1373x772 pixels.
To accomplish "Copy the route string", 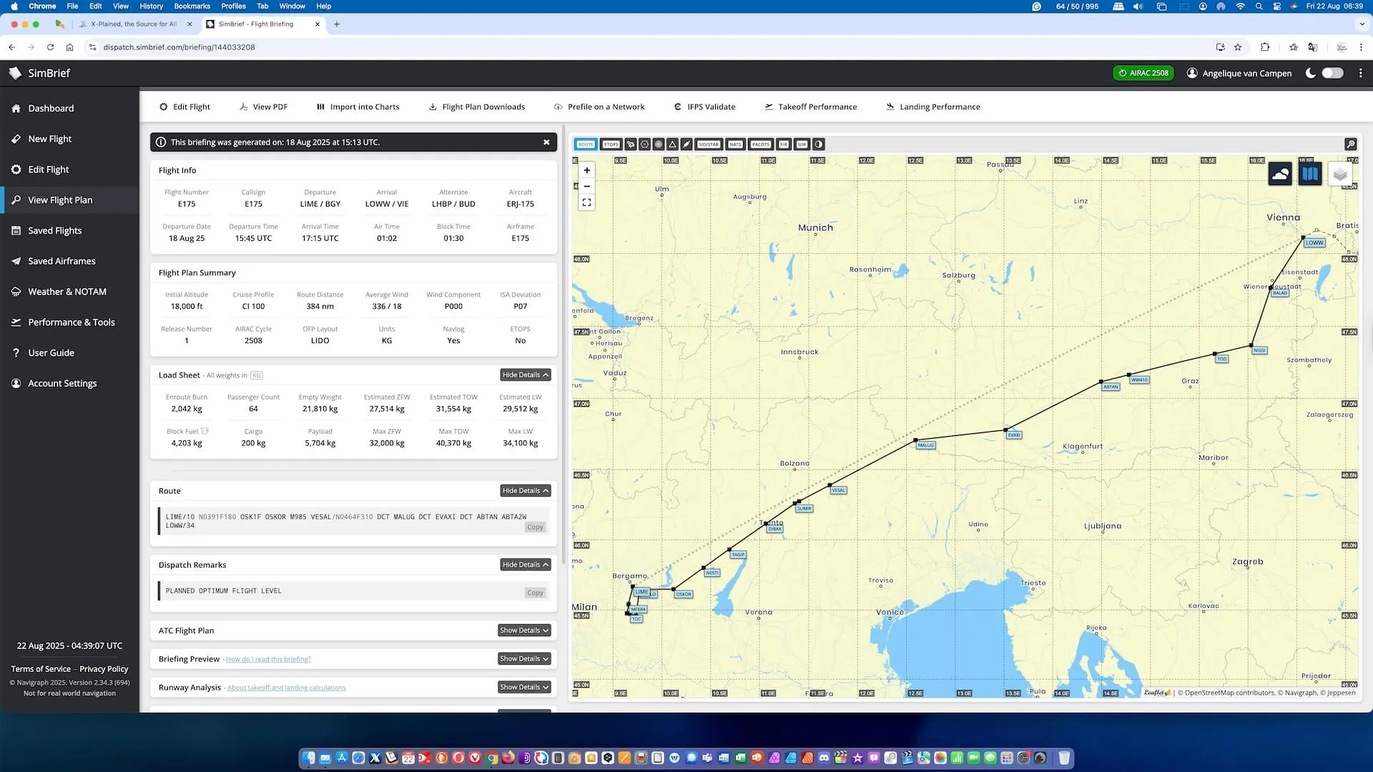I will pyautogui.click(x=535, y=527).
